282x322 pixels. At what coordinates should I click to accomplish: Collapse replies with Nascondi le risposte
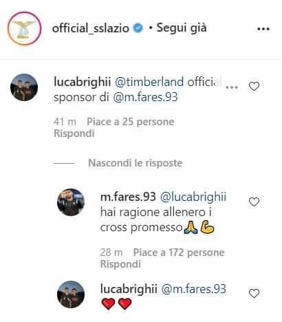135,163
